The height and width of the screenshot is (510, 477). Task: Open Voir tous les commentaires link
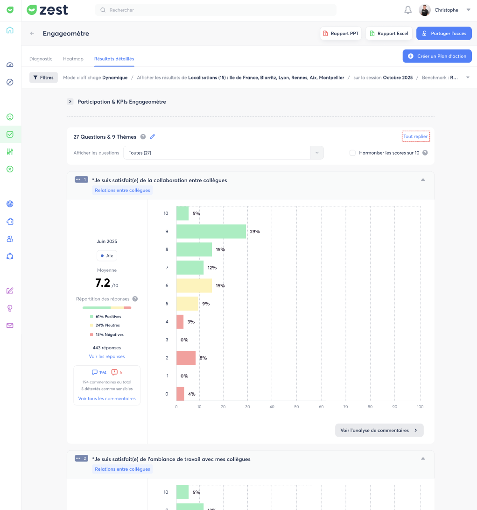coord(107,398)
